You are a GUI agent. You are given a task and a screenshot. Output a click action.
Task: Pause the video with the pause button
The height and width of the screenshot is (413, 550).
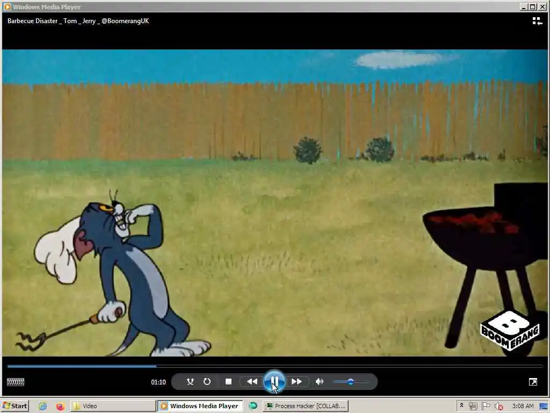point(274,381)
